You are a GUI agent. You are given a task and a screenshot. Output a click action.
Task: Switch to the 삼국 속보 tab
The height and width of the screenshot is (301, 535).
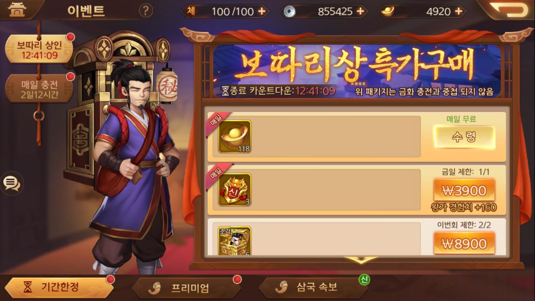[313, 287]
